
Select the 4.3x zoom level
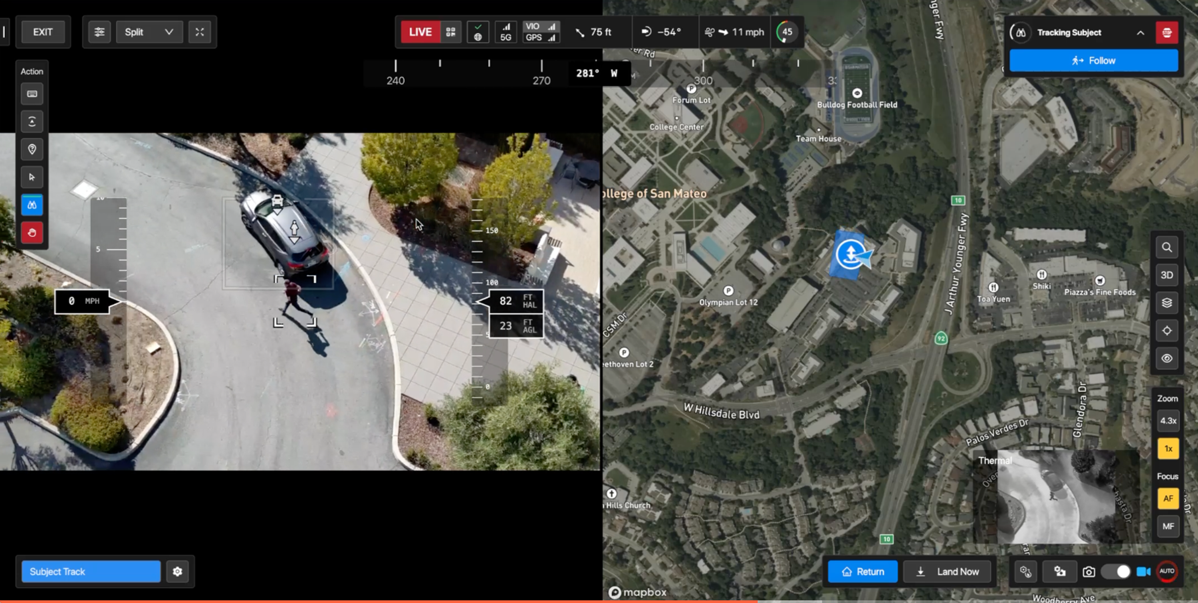(x=1168, y=421)
